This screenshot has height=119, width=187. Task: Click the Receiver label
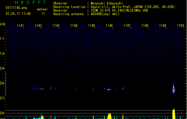click(x=60, y=10)
